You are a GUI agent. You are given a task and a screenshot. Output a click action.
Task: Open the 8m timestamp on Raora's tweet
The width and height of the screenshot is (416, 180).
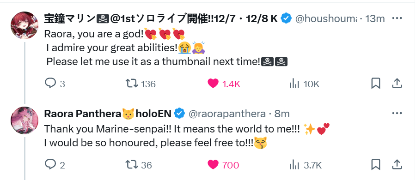(x=282, y=114)
